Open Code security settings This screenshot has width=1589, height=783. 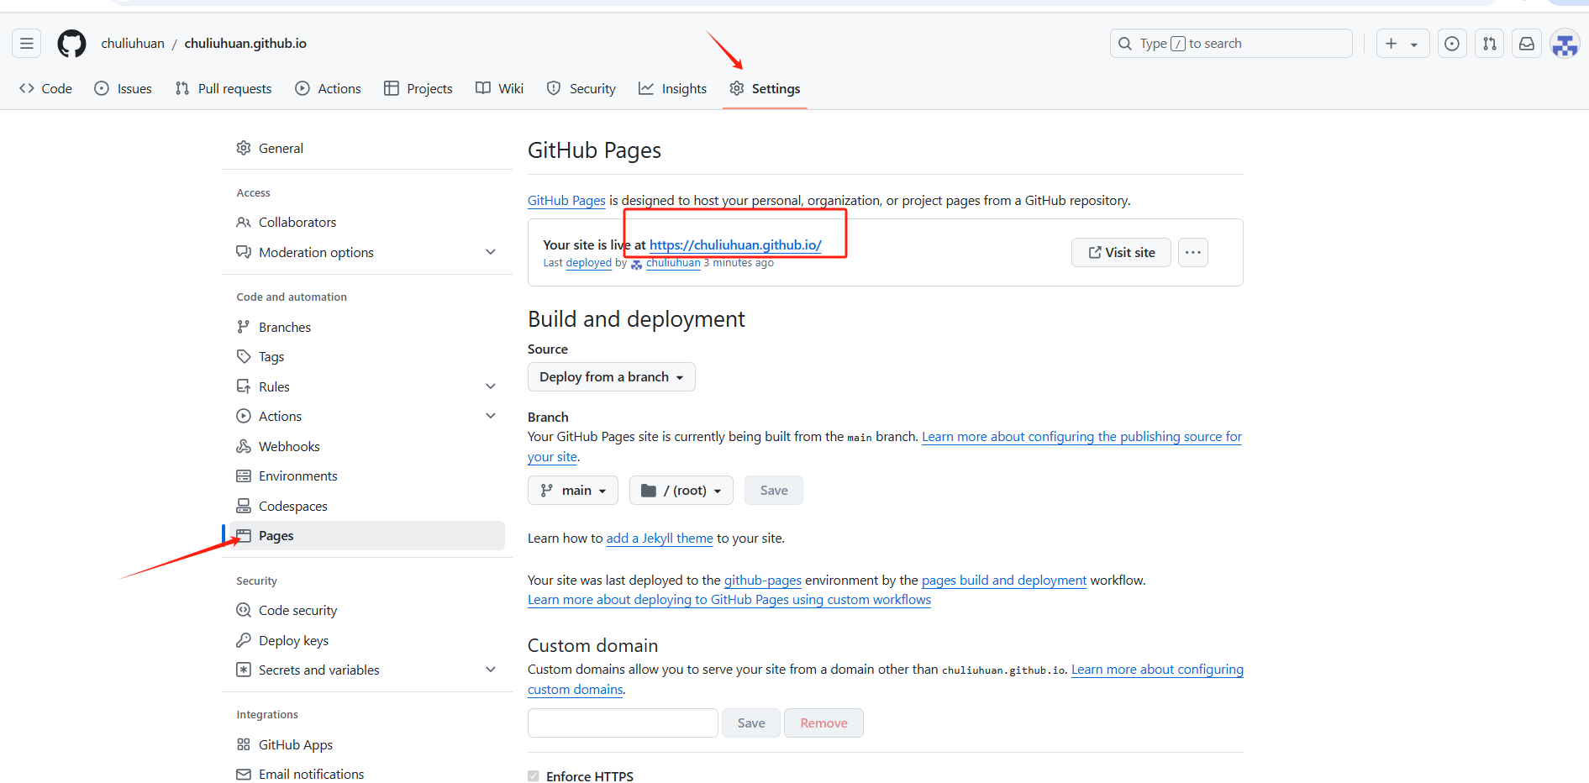pyautogui.click(x=367, y=610)
